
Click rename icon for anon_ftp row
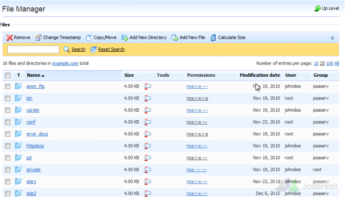[147, 86]
